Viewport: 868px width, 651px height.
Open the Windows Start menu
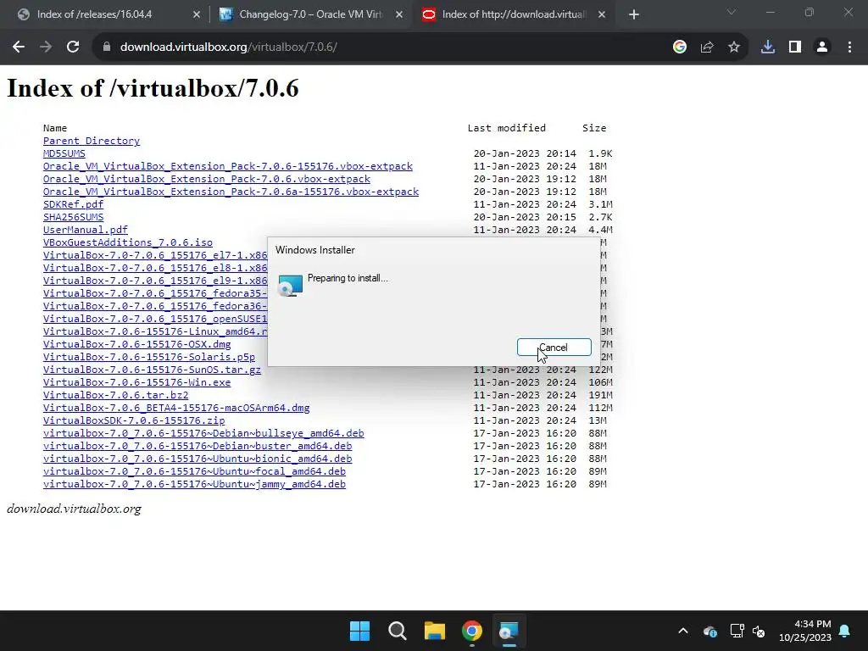point(359,631)
